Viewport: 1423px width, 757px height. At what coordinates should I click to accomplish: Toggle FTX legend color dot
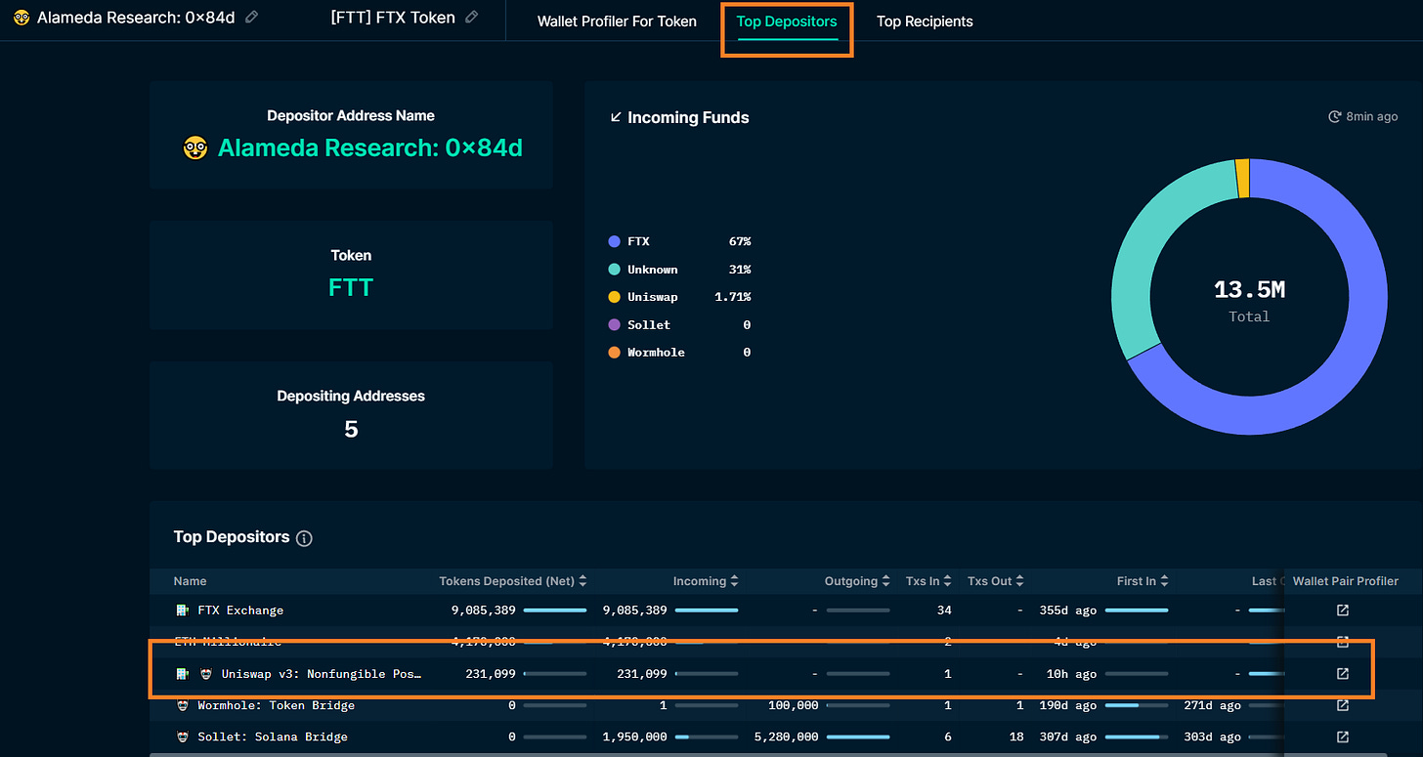click(614, 241)
